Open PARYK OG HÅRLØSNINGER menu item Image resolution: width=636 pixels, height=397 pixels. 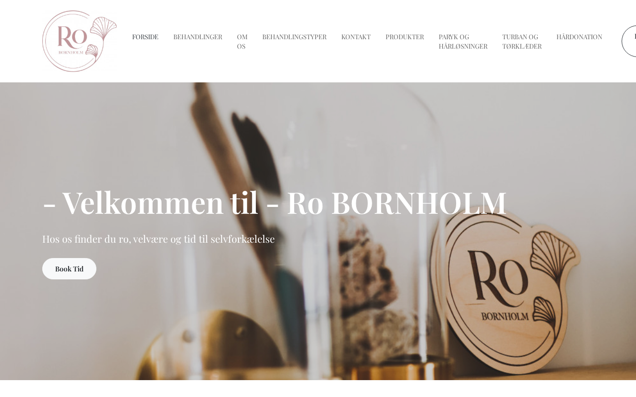(463, 41)
